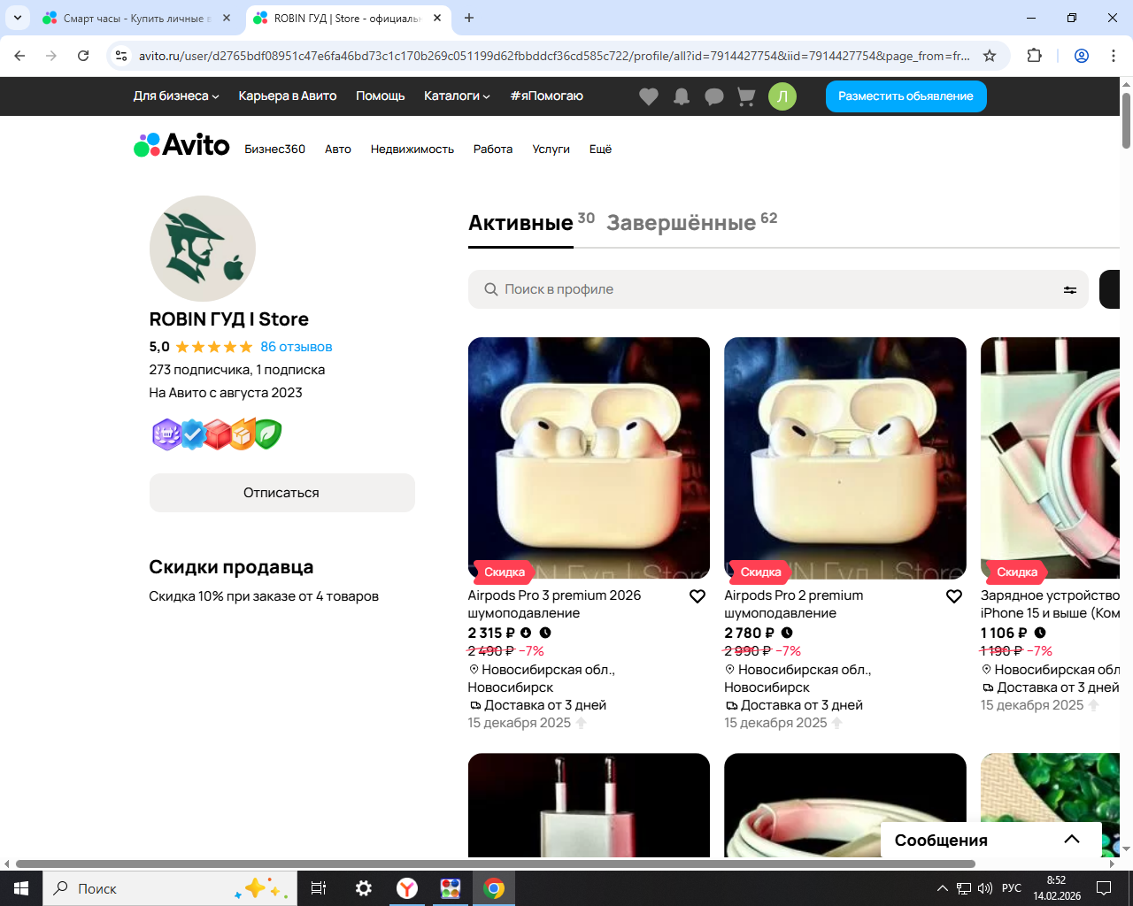
Task: Click the Avito logo
Action: [181, 145]
